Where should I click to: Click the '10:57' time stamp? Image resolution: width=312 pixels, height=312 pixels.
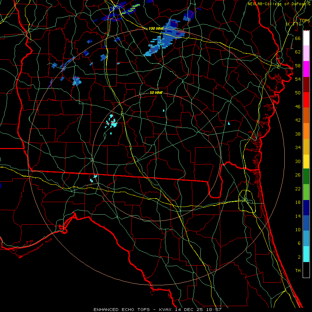214,310
